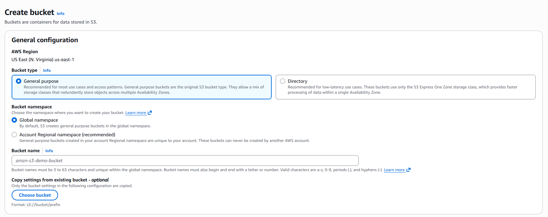This screenshot has width=548, height=217.
Task: Click the Account Regional namespace (recommended) label
Action: [x=67, y=135]
